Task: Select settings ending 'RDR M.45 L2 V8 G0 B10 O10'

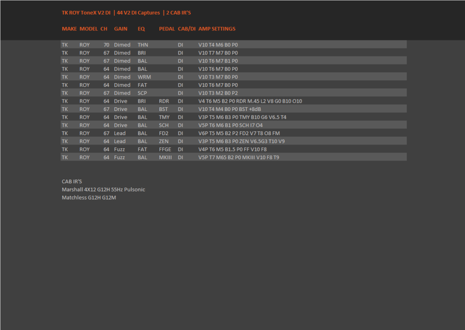Action: tap(250, 101)
